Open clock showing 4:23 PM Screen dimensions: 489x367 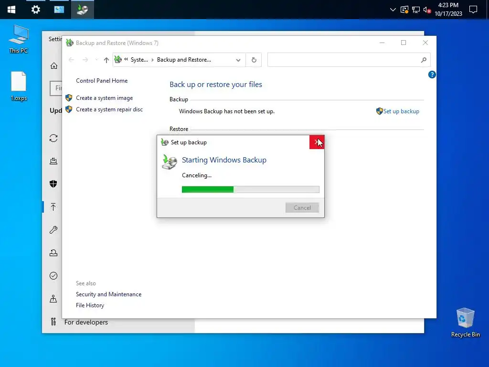[448, 10]
